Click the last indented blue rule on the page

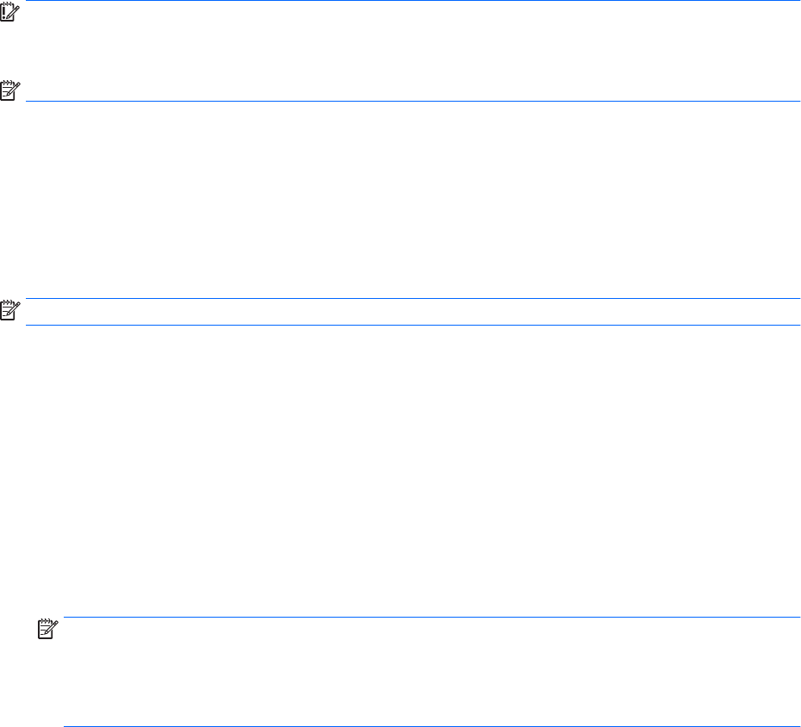point(431,726)
